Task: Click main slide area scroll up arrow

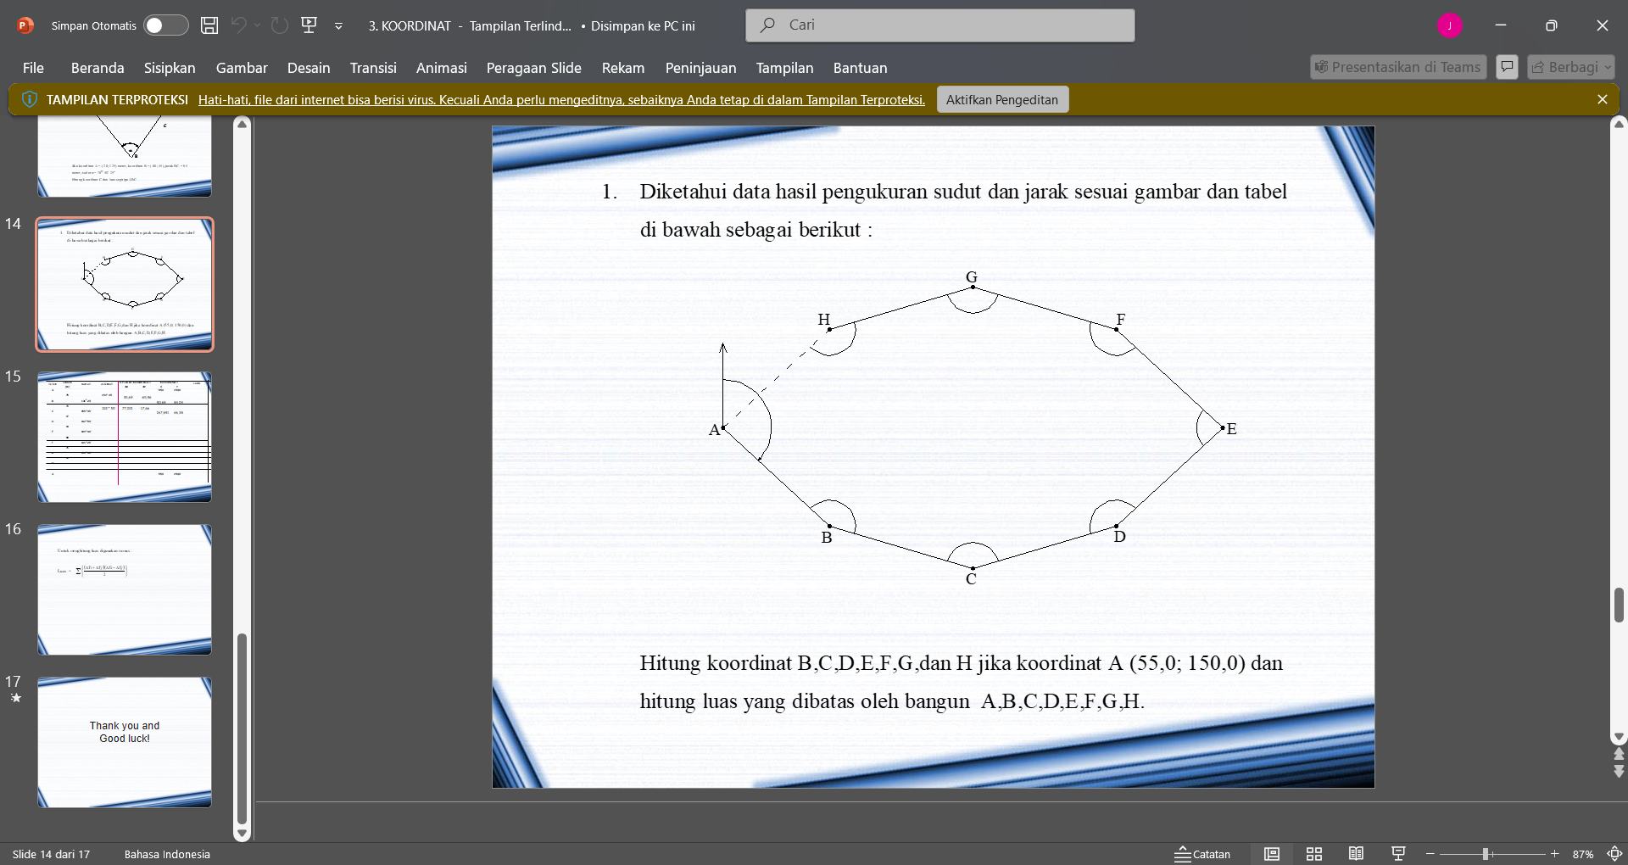Action: click(x=1619, y=124)
